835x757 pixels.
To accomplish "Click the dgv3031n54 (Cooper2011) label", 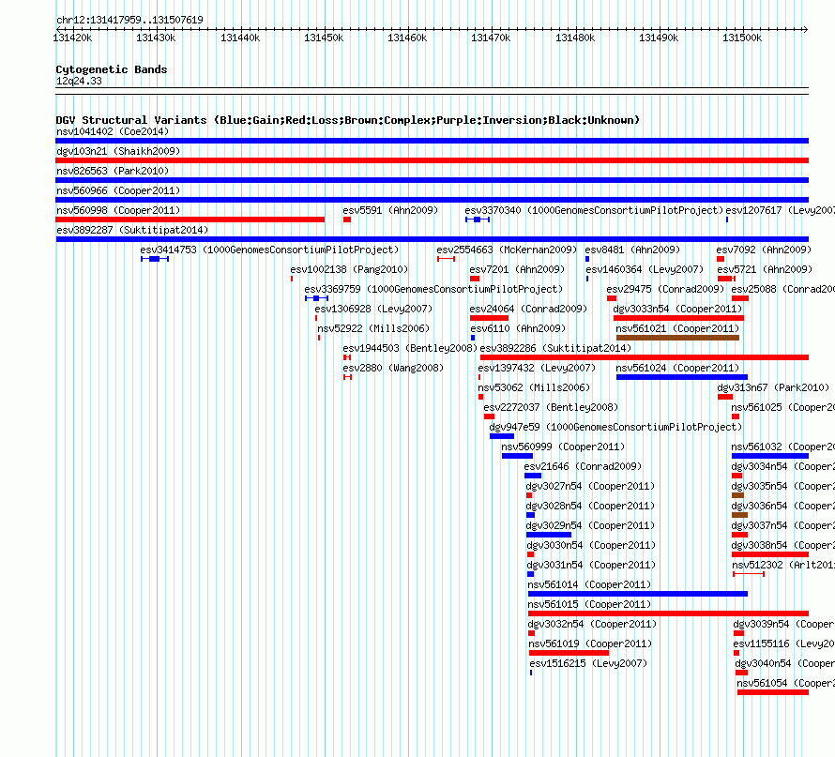I will tap(591, 565).
